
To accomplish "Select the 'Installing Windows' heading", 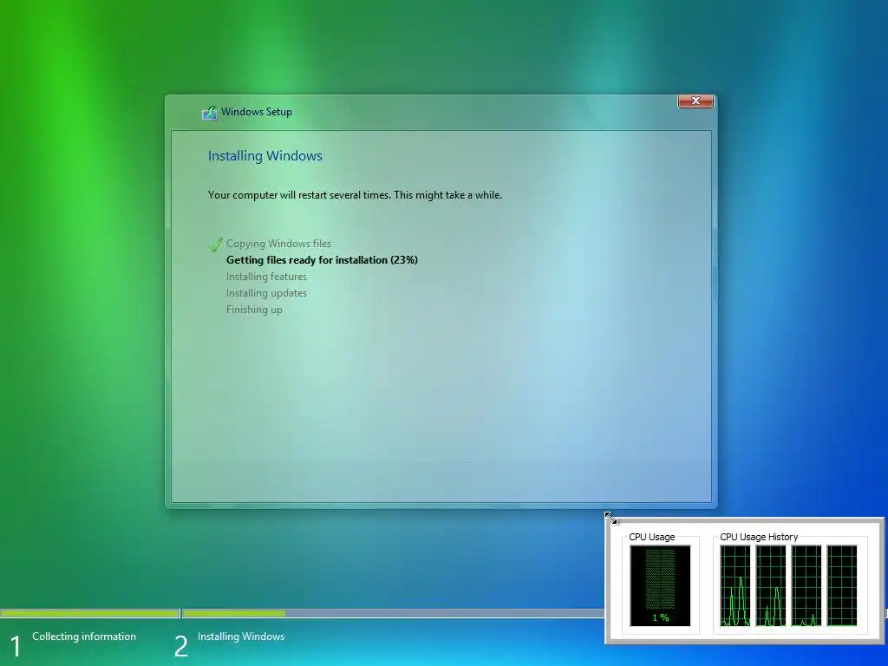I will (x=265, y=156).
